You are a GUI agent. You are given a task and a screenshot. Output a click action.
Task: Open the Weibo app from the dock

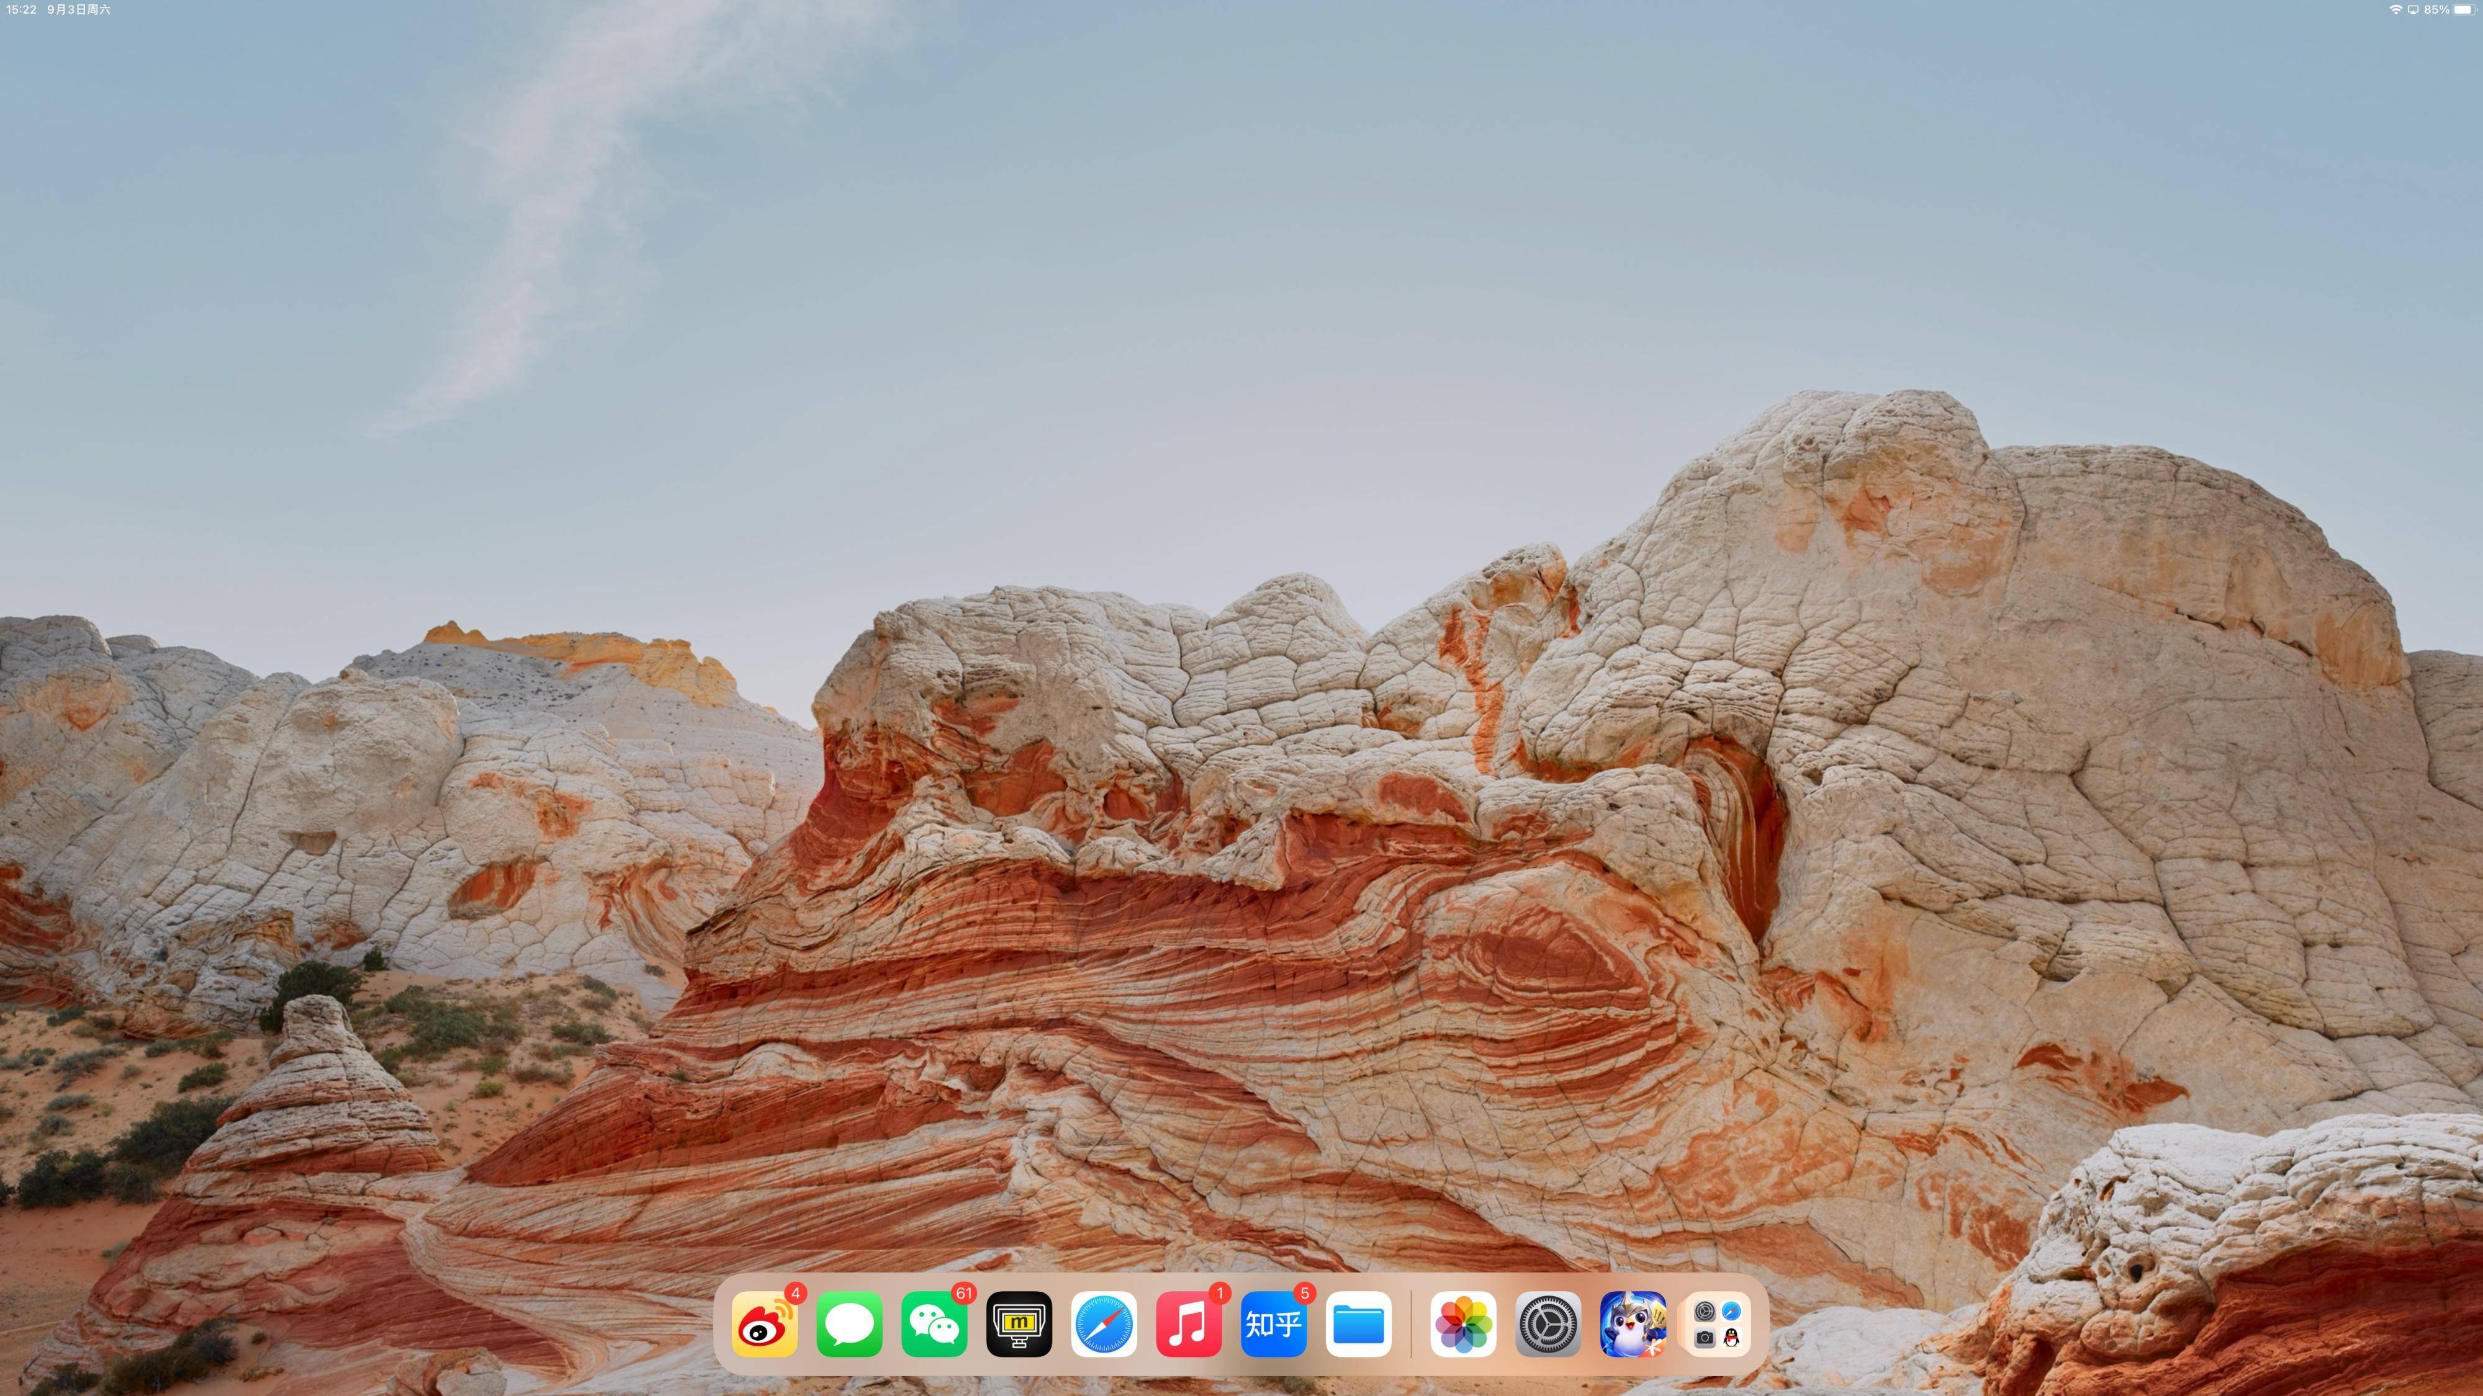pyautogui.click(x=764, y=1325)
